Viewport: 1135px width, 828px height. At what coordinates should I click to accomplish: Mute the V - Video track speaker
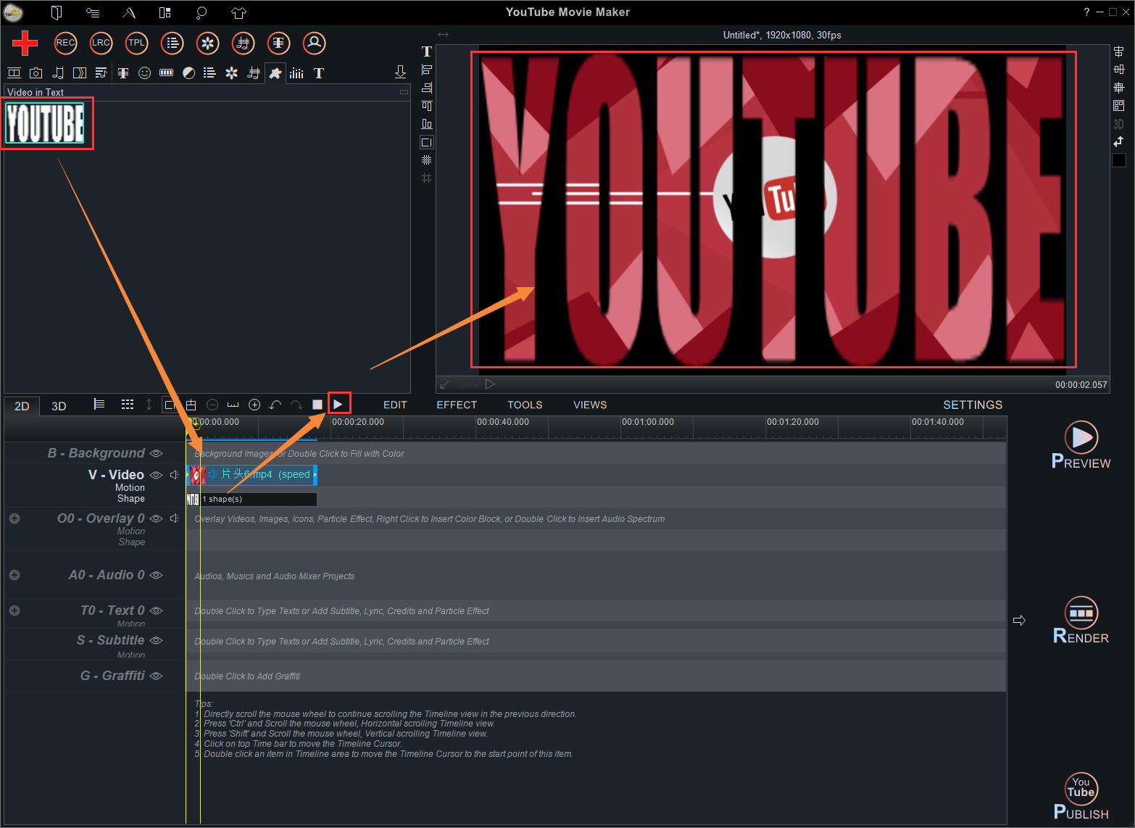[x=175, y=475]
